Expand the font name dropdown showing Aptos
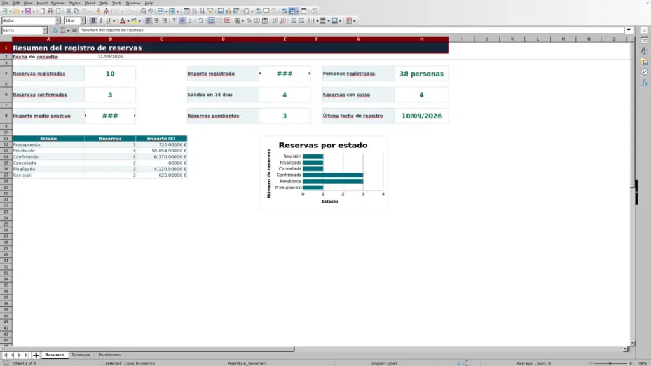Screen dimensions: 651x366 coord(57,20)
